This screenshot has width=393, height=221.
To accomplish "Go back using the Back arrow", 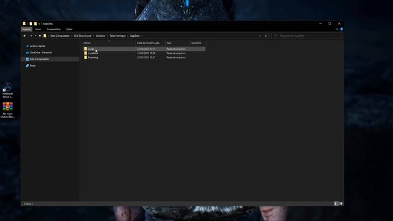I will pos(25,36).
